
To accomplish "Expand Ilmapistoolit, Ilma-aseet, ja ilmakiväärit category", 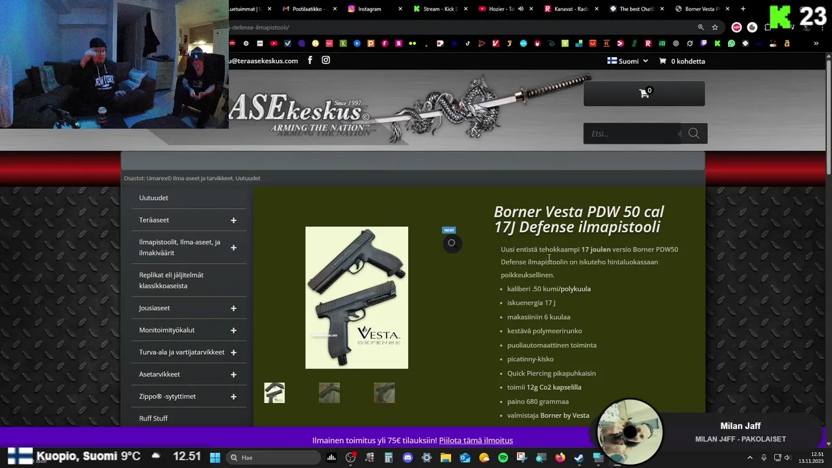I will 233,248.
